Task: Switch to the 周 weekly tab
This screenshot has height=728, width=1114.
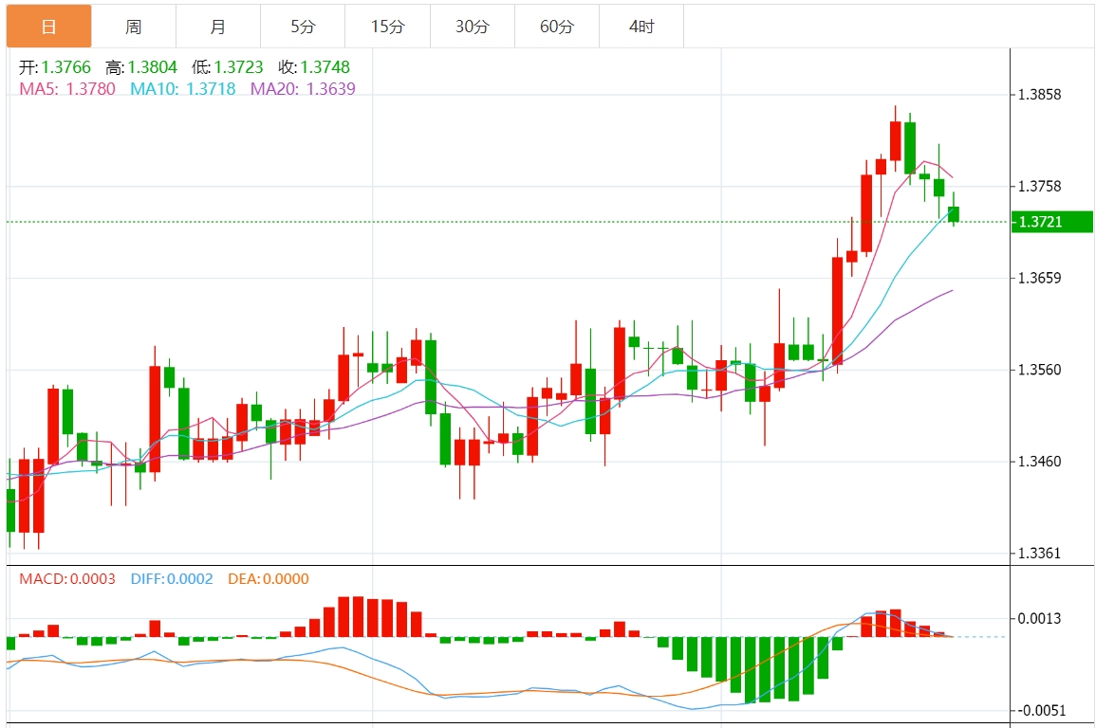Action: coord(134,27)
